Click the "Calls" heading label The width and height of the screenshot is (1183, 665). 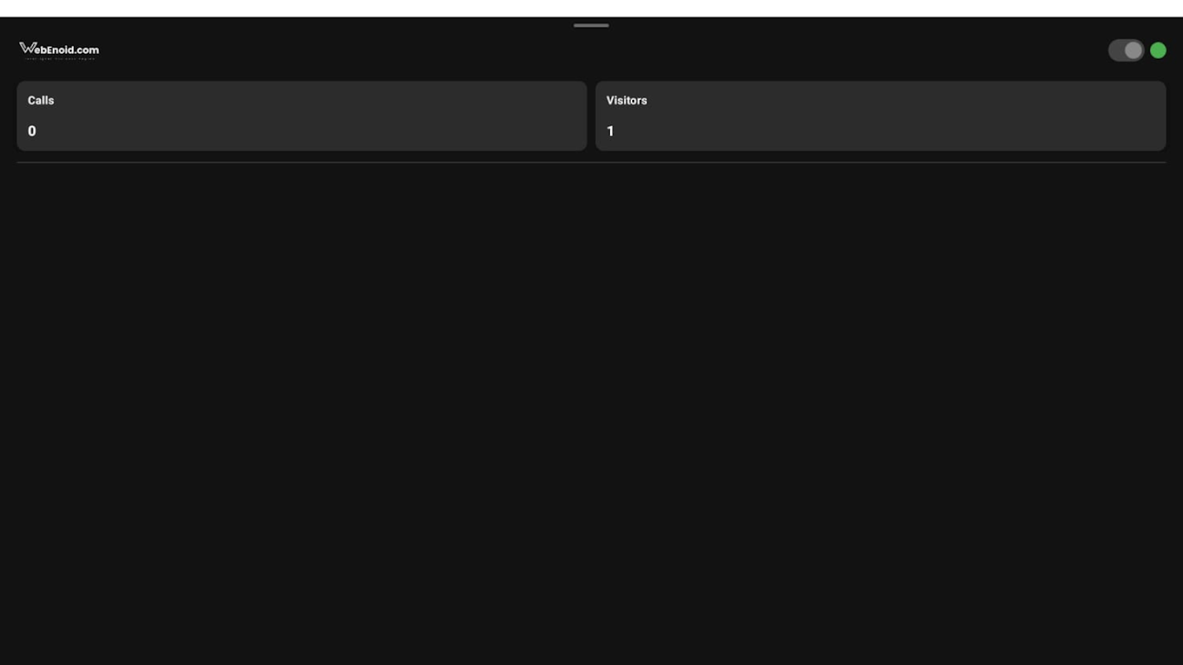(x=41, y=101)
